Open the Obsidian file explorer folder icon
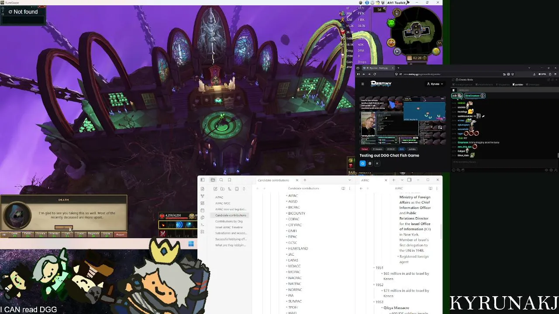 (213, 180)
